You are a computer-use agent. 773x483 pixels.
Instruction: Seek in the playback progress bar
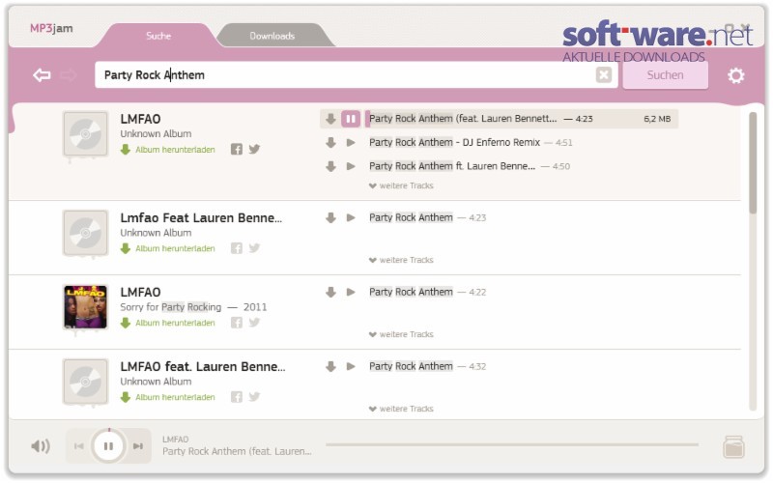pos(512,444)
